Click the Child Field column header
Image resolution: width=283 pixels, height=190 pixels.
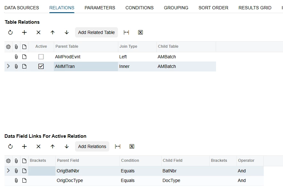185,161
